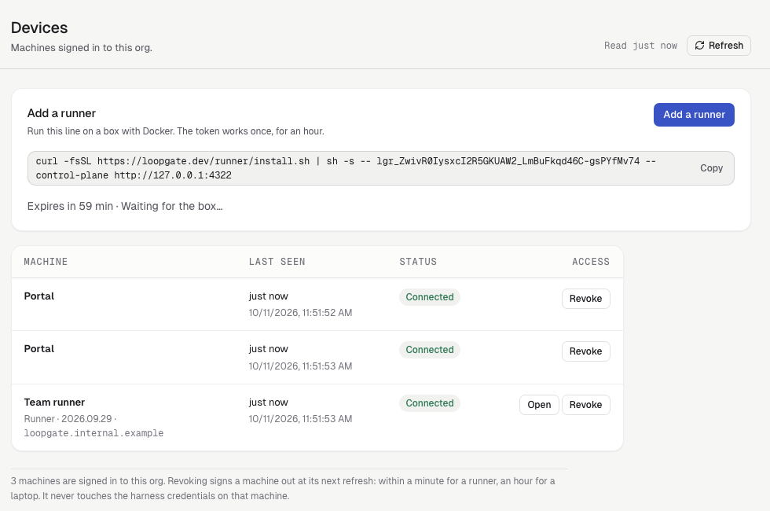The width and height of the screenshot is (770, 511).
Task: Click the 'Add a runner' card heading
Action: (61, 113)
